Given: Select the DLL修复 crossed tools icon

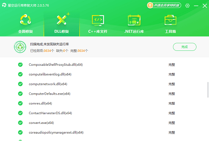Looking at the screenshot, I should point(62,20).
